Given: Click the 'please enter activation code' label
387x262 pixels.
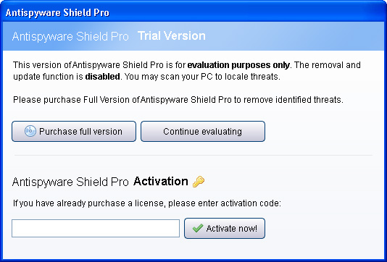Looking at the screenshot, I should pos(225,203).
